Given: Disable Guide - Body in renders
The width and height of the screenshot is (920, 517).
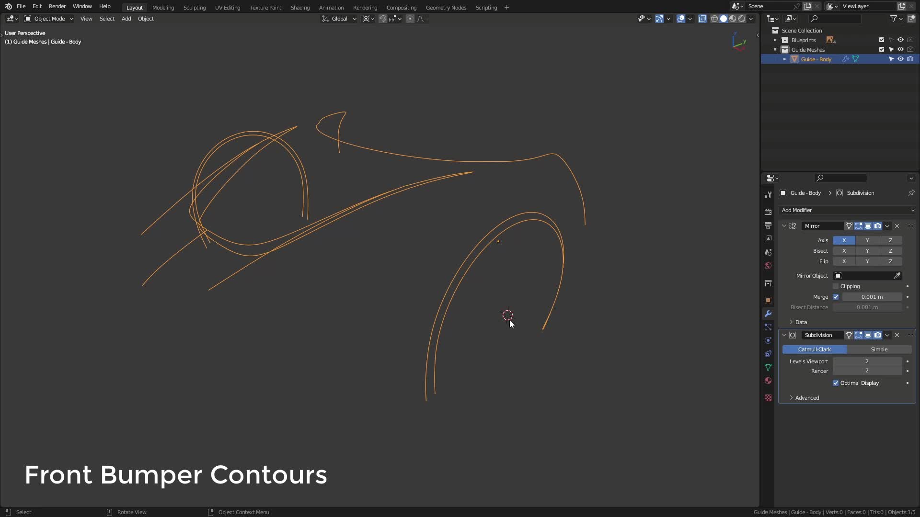Looking at the screenshot, I should click(910, 59).
